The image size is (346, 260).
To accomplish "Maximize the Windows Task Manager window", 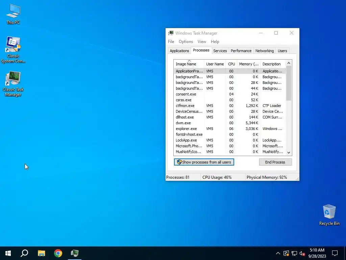I will (276, 33).
